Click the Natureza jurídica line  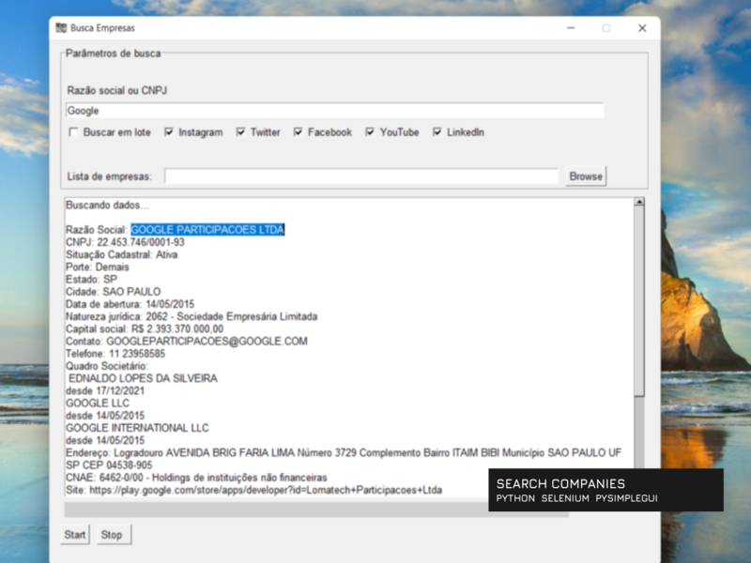tap(192, 317)
